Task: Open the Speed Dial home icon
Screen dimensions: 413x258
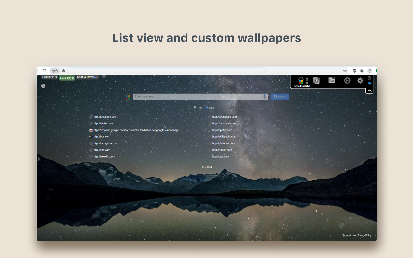Action: [301, 80]
